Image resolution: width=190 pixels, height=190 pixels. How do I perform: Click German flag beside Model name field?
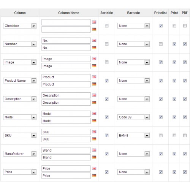(94, 120)
